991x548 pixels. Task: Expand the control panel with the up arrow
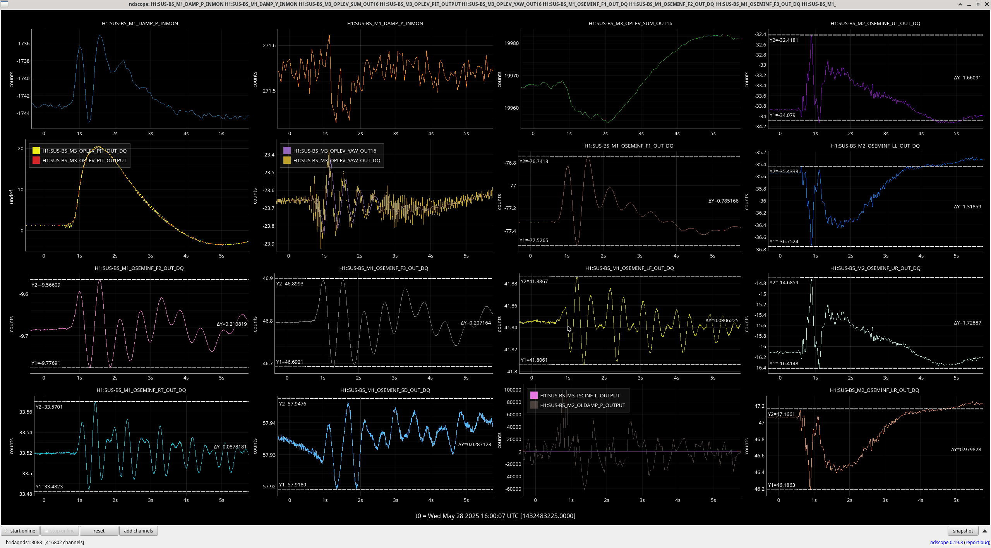point(985,531)
